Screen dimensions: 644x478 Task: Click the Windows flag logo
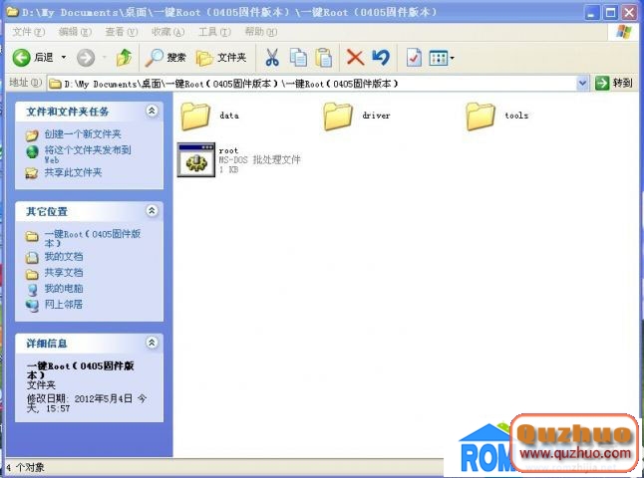(624, 32)
